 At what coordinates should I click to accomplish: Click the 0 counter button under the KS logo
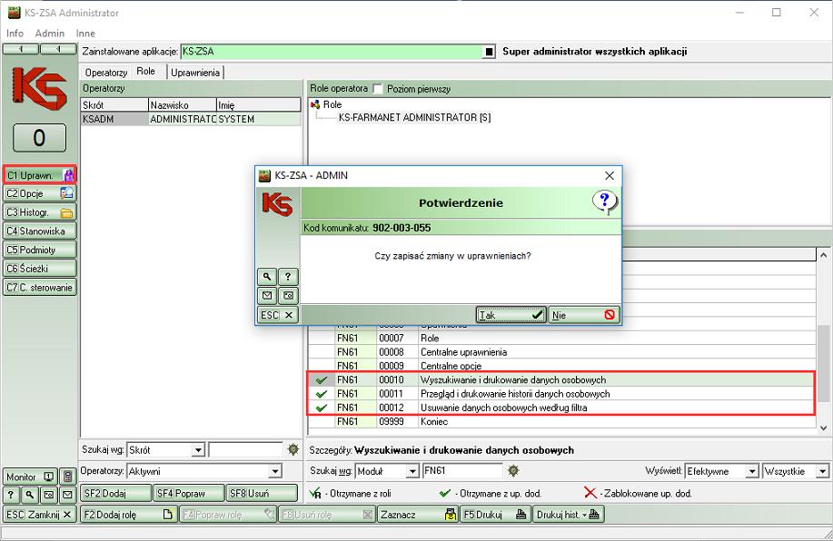click(39, 138)
